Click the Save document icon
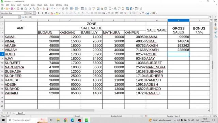 [12, 9]
